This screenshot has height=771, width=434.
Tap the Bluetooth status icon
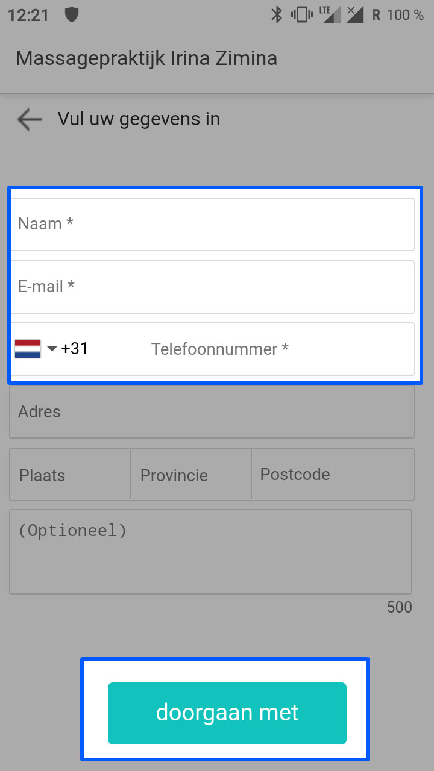(x=277, y=14)
